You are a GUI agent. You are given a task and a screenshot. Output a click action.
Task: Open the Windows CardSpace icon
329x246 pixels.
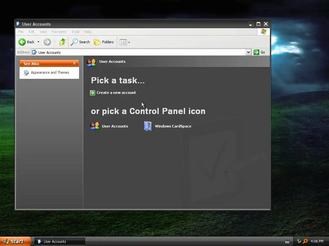(x=148, y=126)
